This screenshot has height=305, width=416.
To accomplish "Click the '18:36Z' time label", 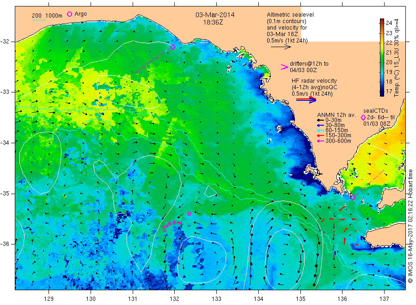I will tap(213, 23).
